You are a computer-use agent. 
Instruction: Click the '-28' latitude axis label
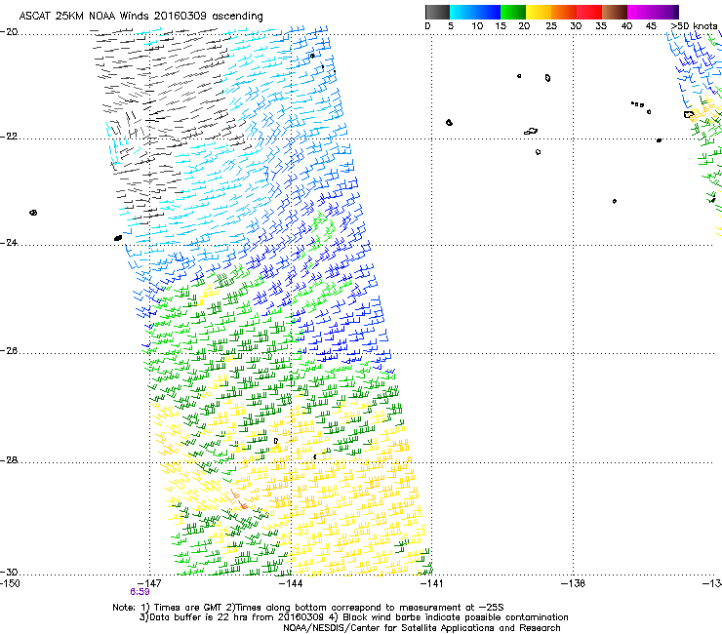tap(9, 460)
